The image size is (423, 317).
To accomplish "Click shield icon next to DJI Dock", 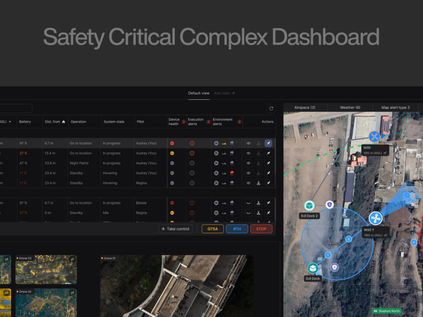I will coord(335,268).
